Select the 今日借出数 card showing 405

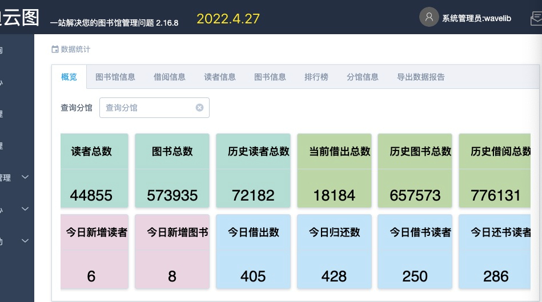point(253,251)
